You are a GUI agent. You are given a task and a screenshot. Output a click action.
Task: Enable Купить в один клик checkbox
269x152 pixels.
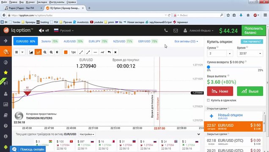point(208,100)
